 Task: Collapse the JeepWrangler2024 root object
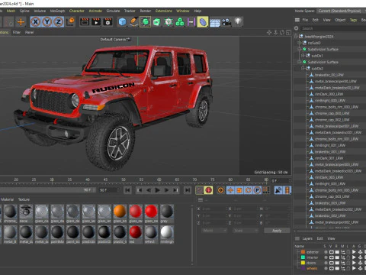[296, 37]
